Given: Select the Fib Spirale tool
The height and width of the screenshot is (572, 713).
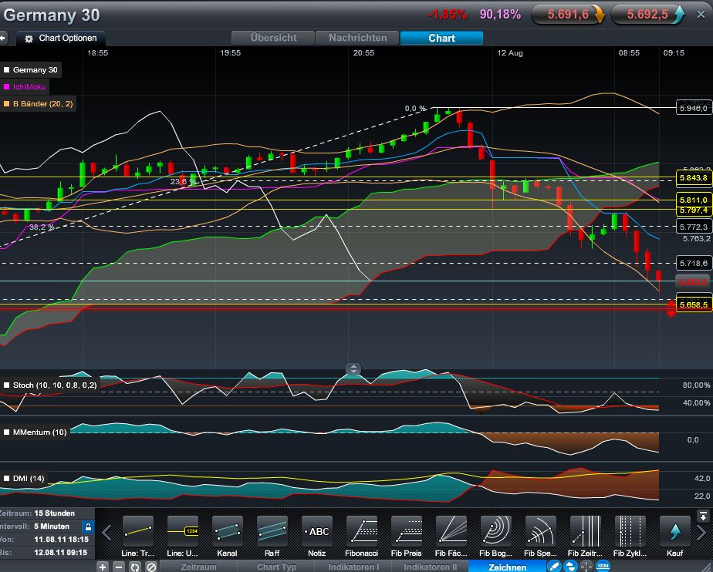Looking at the screenshot, I should click(x=540, y=531).
